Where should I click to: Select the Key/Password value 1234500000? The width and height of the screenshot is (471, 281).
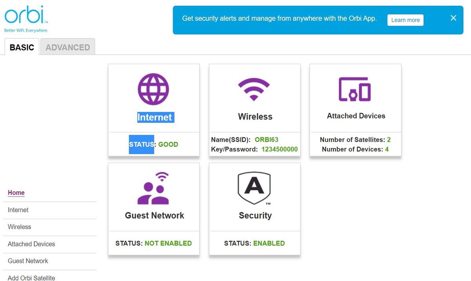pyautogui.click(x=279, y=150)
